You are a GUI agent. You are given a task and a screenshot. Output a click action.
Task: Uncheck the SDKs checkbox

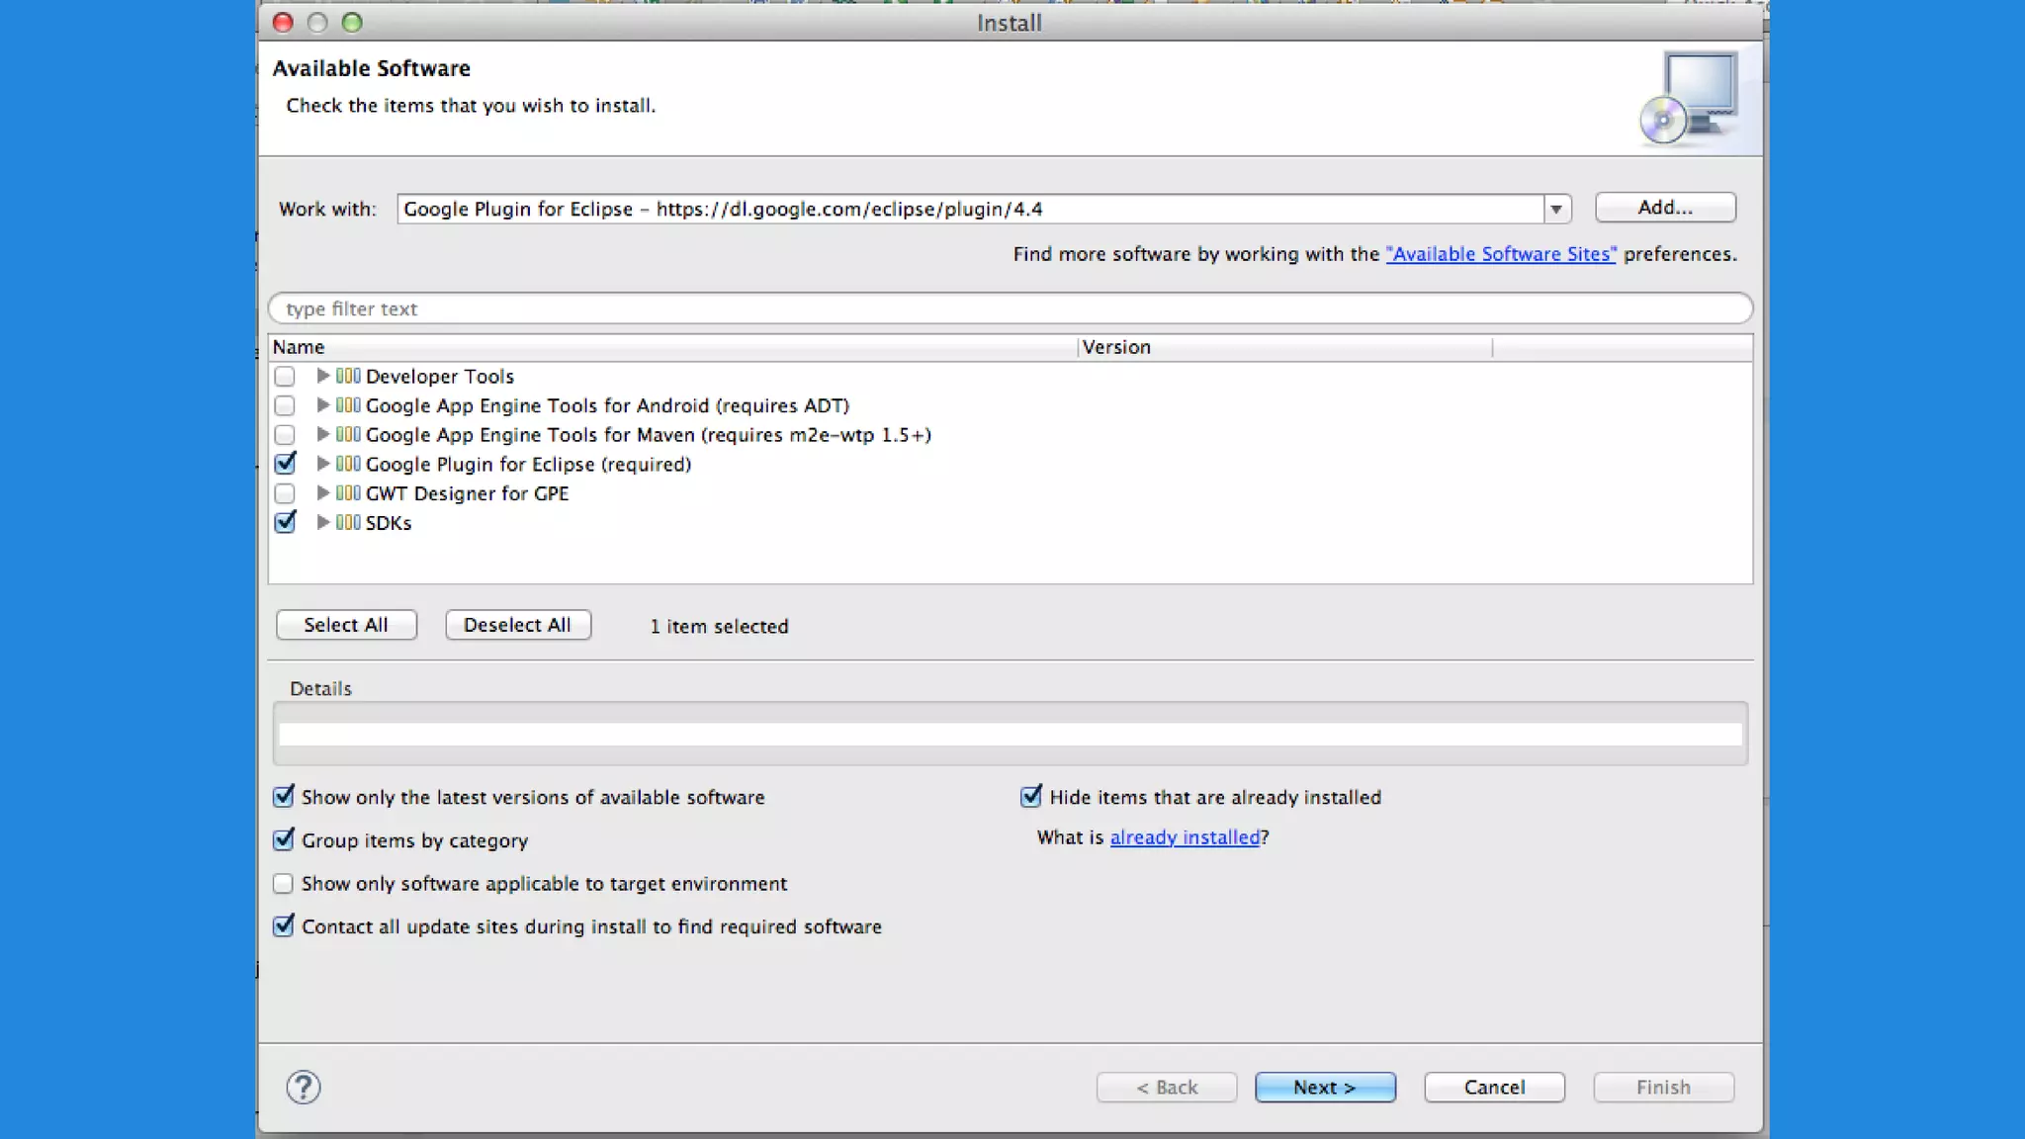(x=285, y=522)
